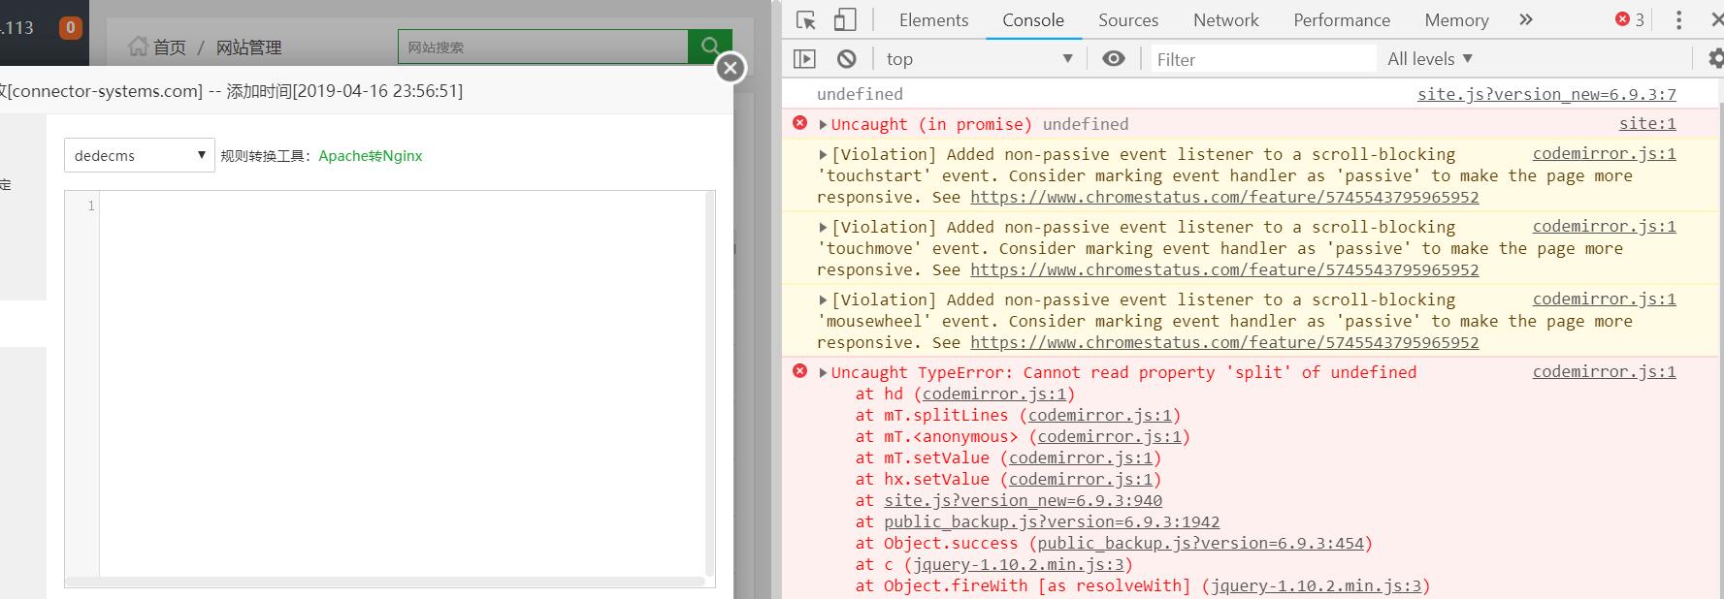Clear the console with the clear icon
This screenshot has height=599, width=1724.
(847, 59)
